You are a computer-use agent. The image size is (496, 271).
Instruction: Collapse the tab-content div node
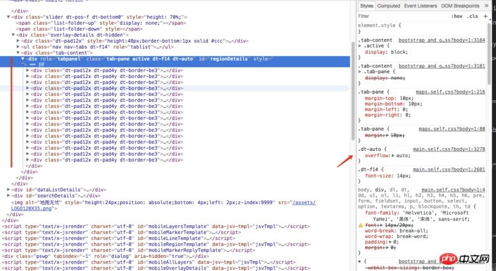(18, 53)
